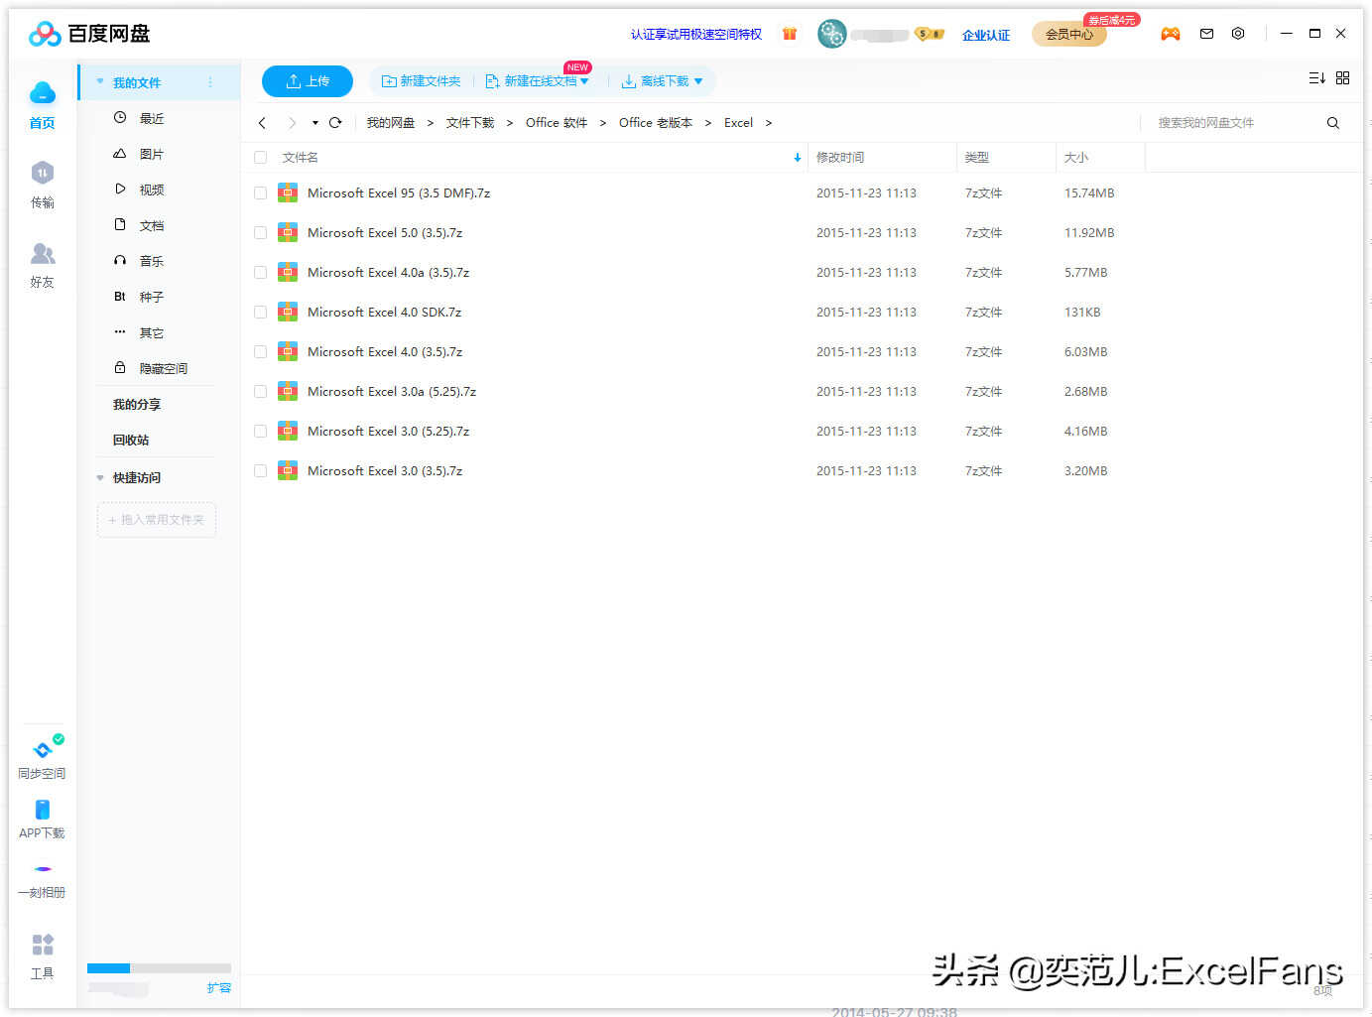Go back with the left arrow

pos(262,123)
